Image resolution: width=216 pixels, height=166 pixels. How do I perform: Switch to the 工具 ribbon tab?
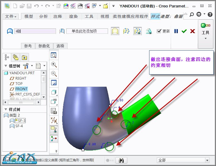tap(89, 17)
